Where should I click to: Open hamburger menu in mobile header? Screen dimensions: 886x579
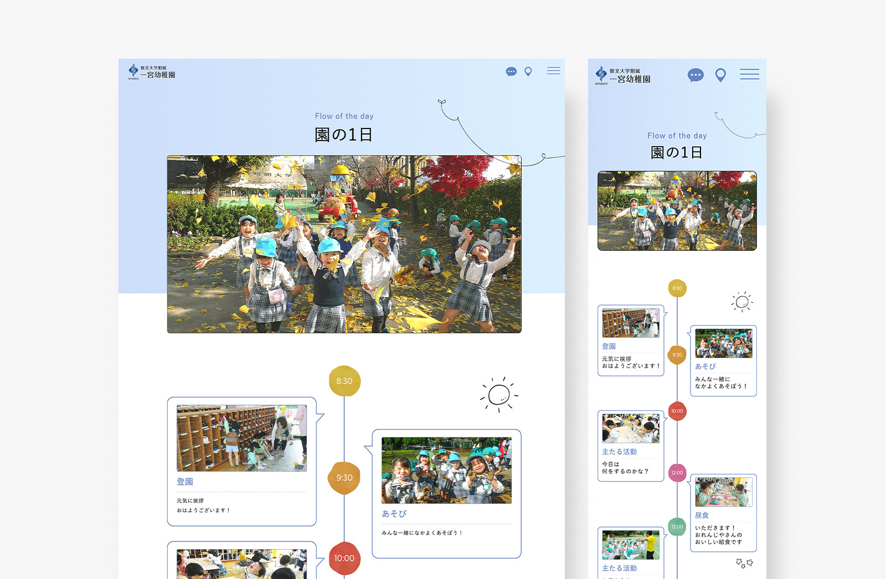coord(750,74)
